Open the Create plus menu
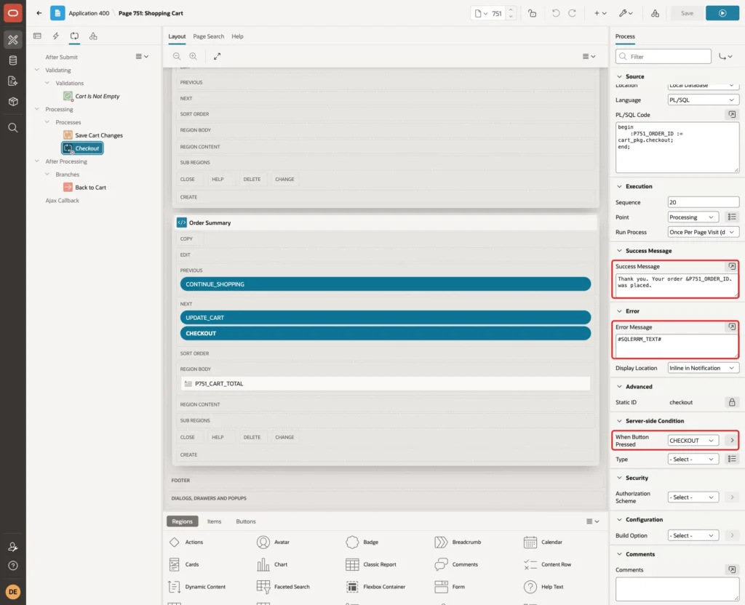Image resolution: width=745 pixels, height=605 pixels. click(x=600, y=13)
